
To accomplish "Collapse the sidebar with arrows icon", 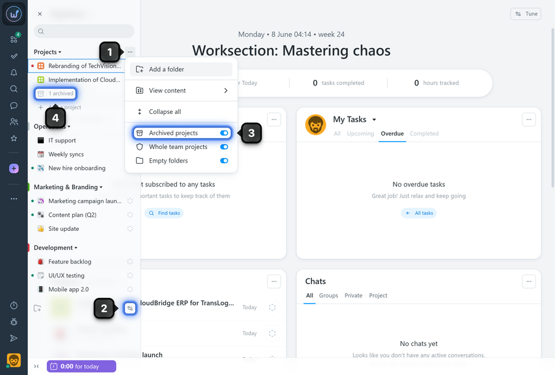I will click(x=36, y=366).
